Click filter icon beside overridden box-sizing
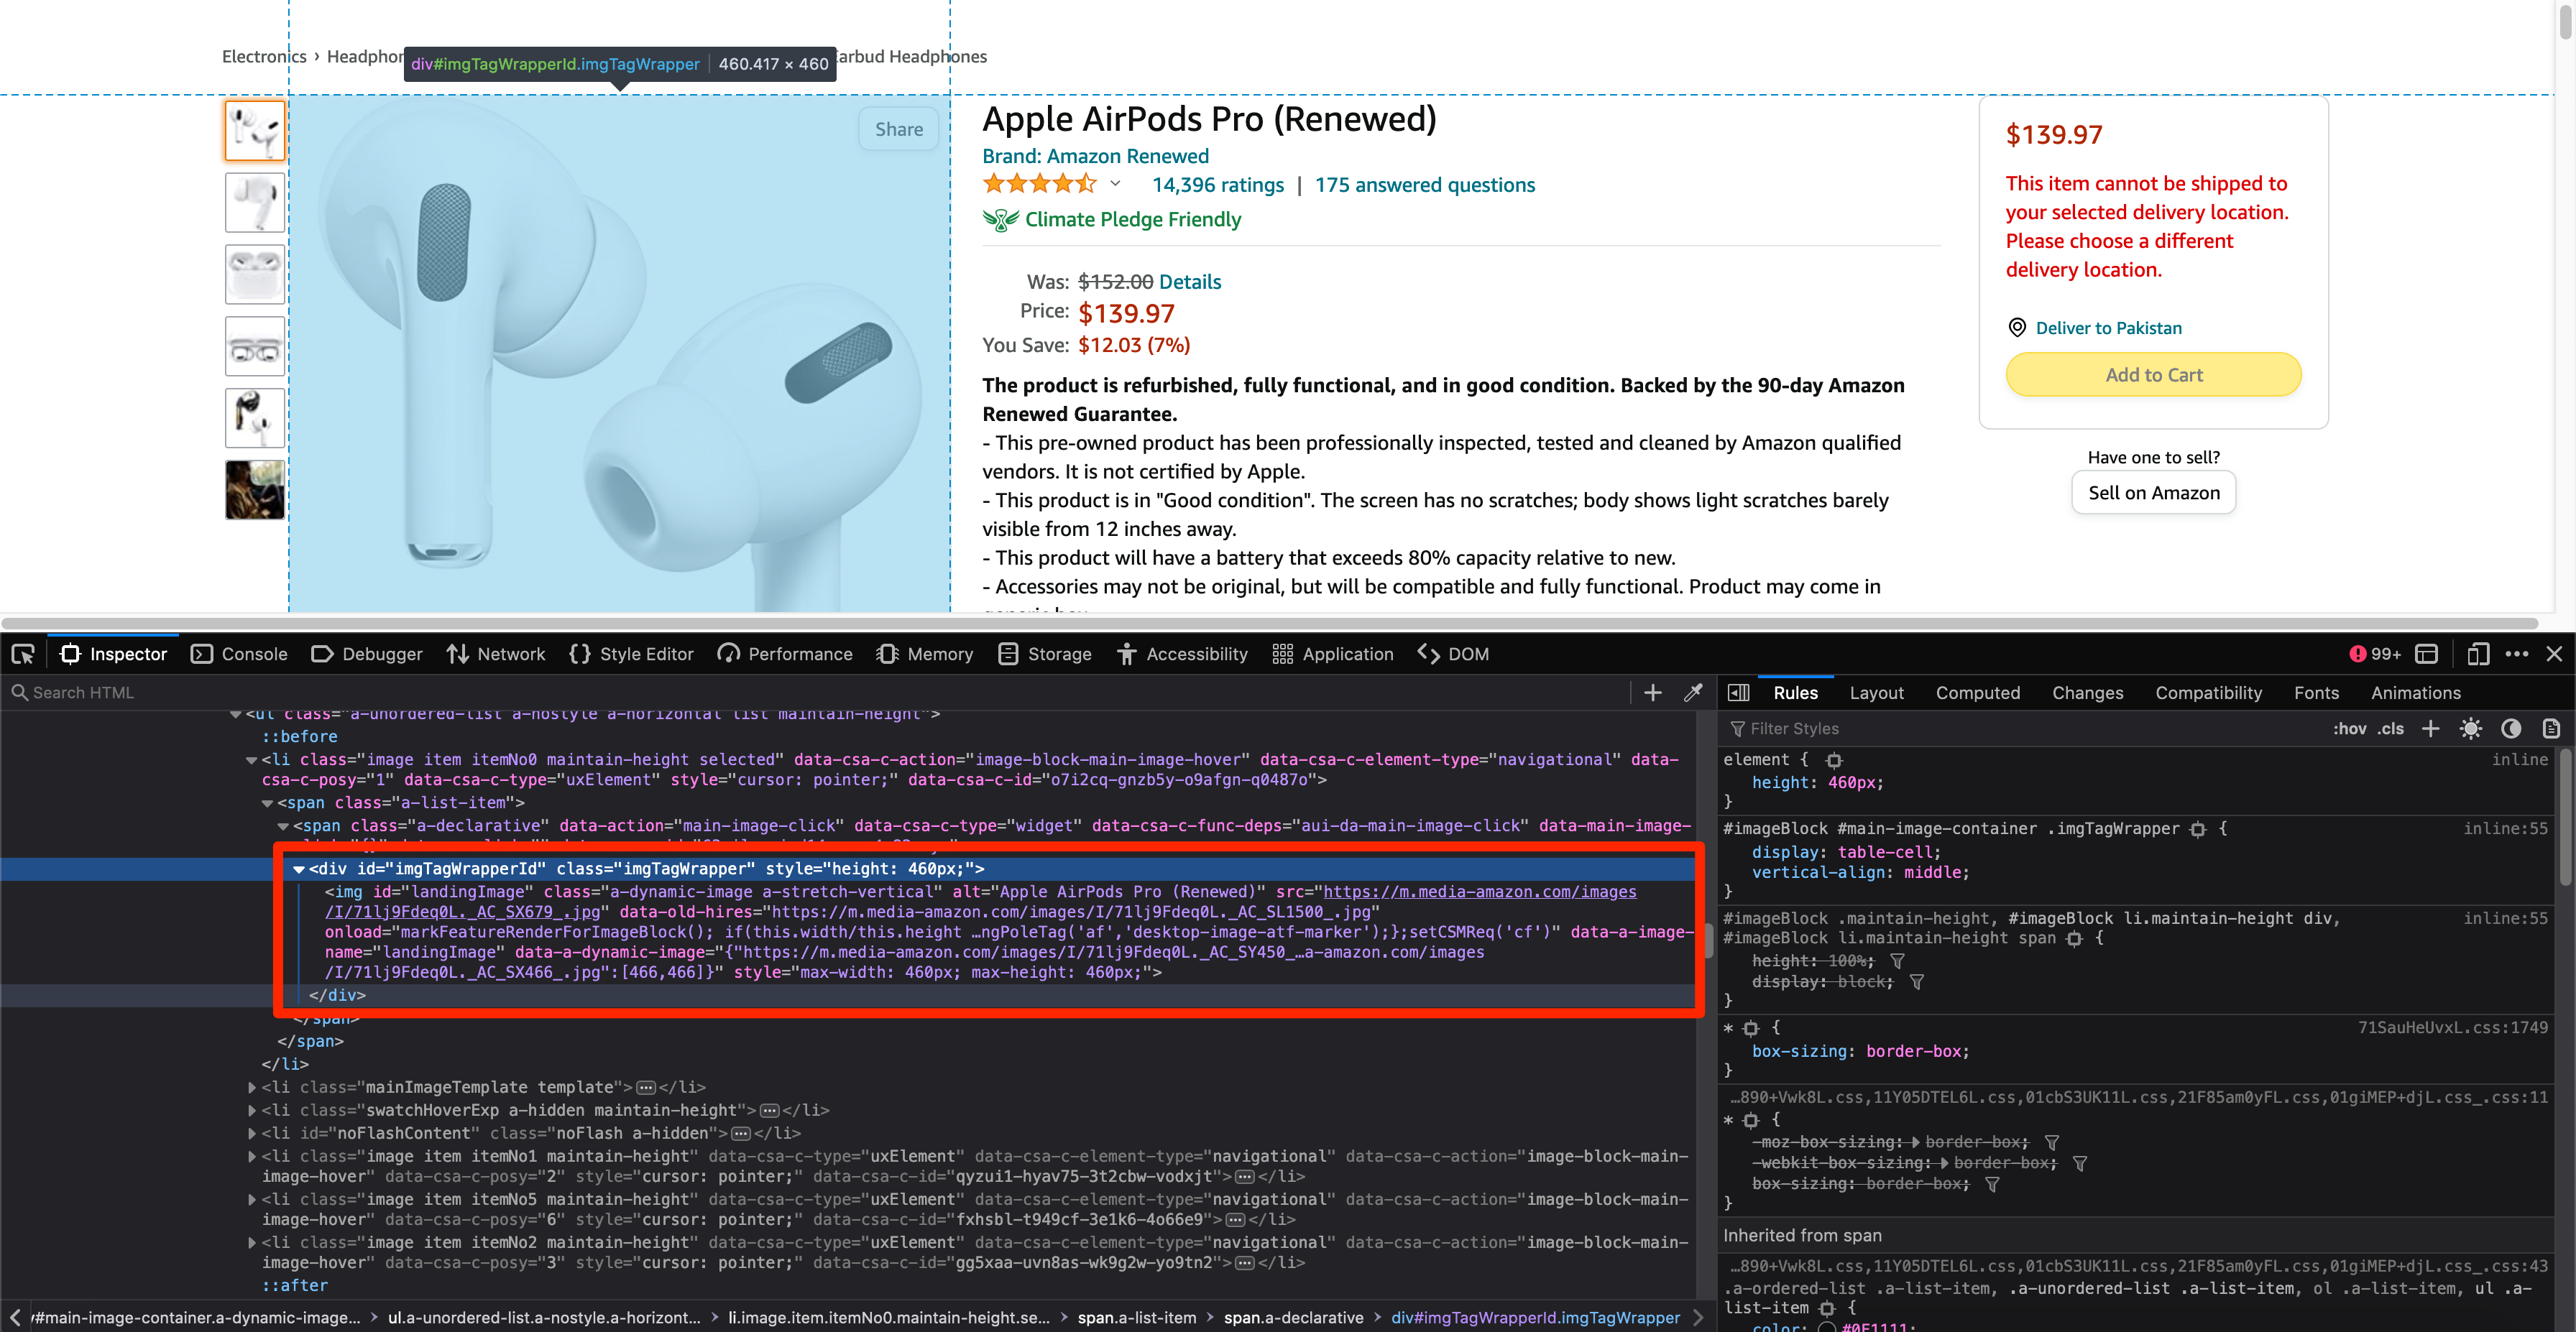Viewport: 2576px width, 1332px height. tap(1992, 1184)
